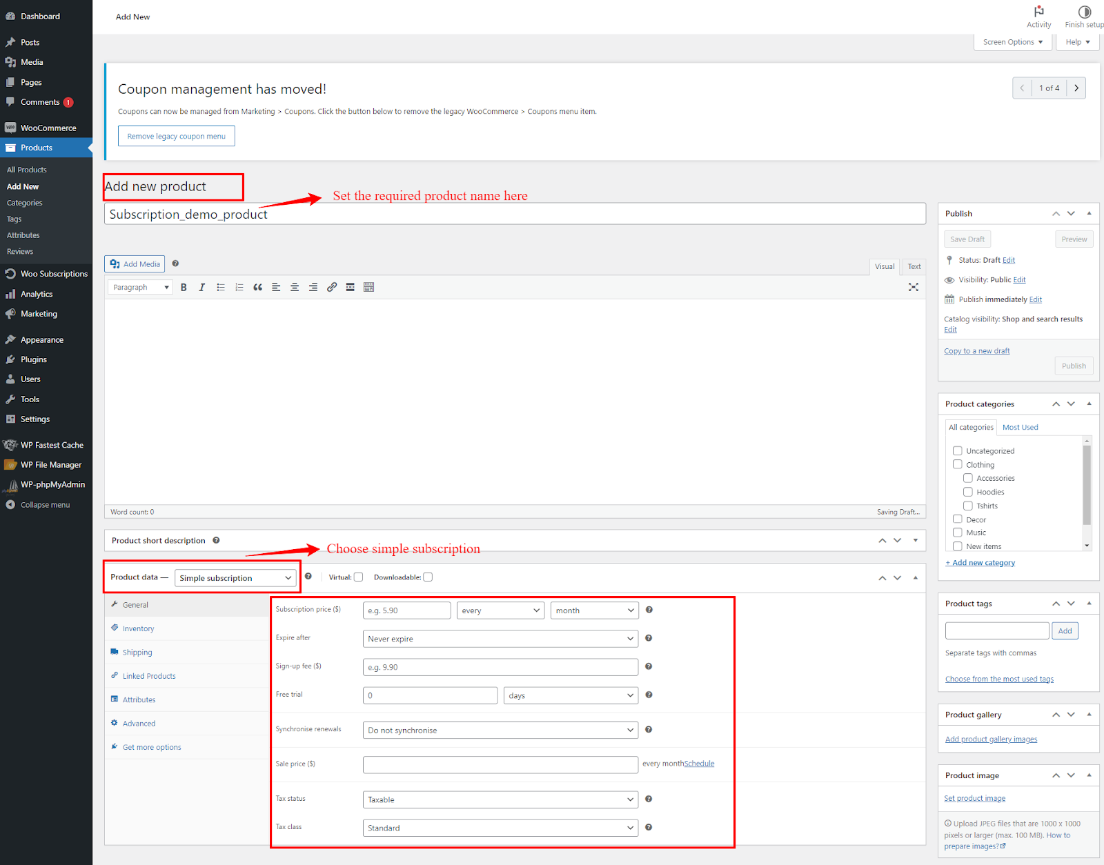Switch to the Text editor tab
The image size is (1104, 865).
click(x=914, y=266)
